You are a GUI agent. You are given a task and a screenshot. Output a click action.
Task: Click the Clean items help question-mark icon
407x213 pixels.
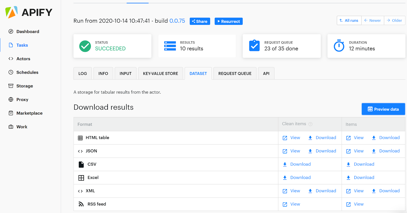tap(310, 124)
